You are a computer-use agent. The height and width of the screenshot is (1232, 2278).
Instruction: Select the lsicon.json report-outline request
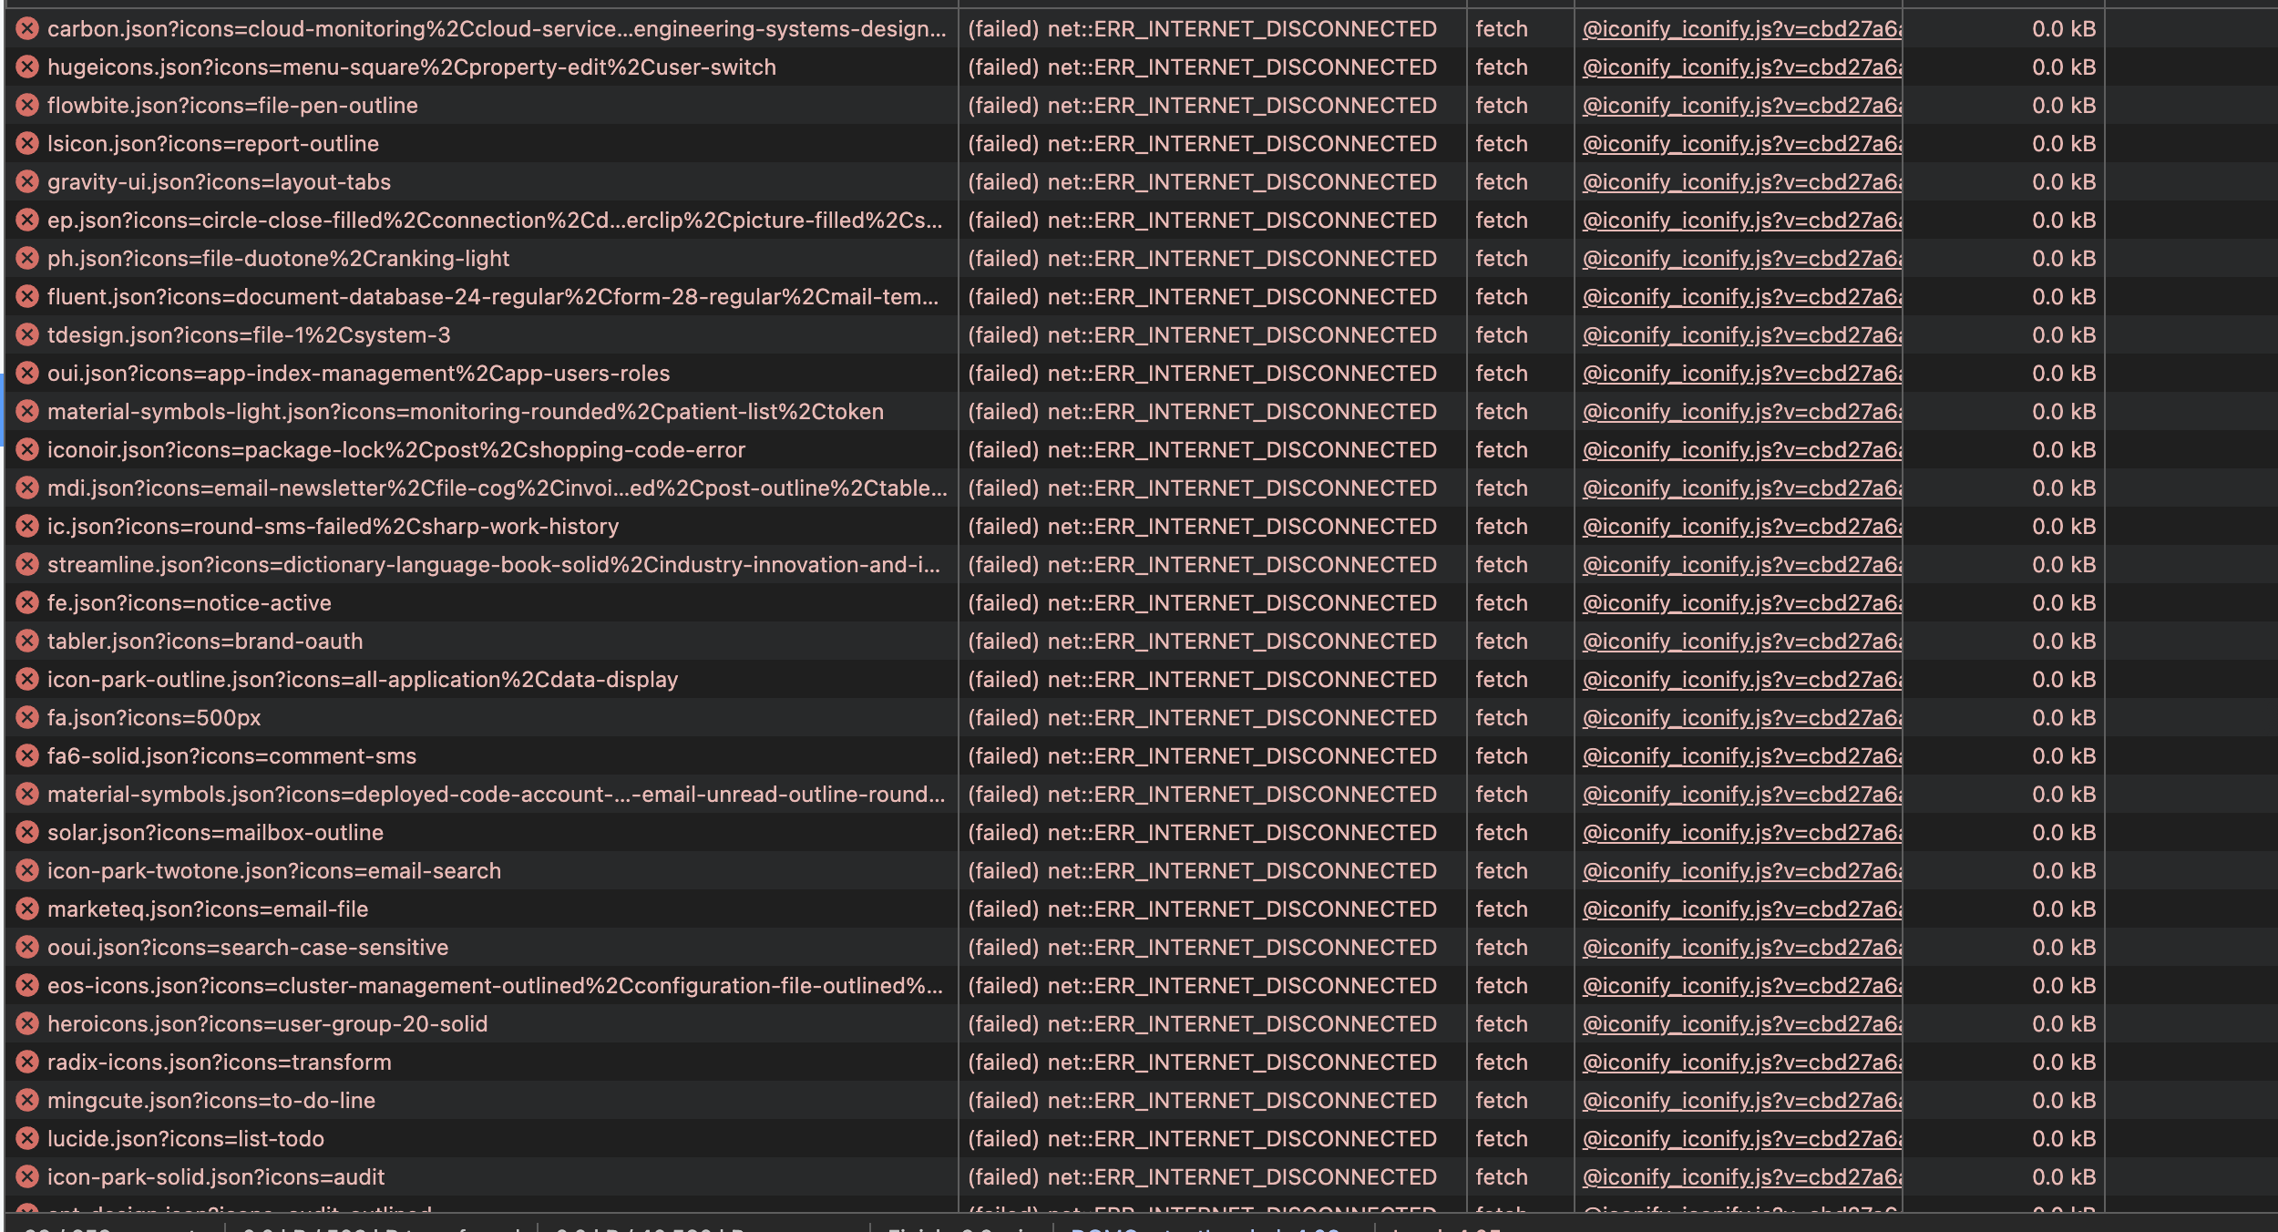tap(212, 144)
